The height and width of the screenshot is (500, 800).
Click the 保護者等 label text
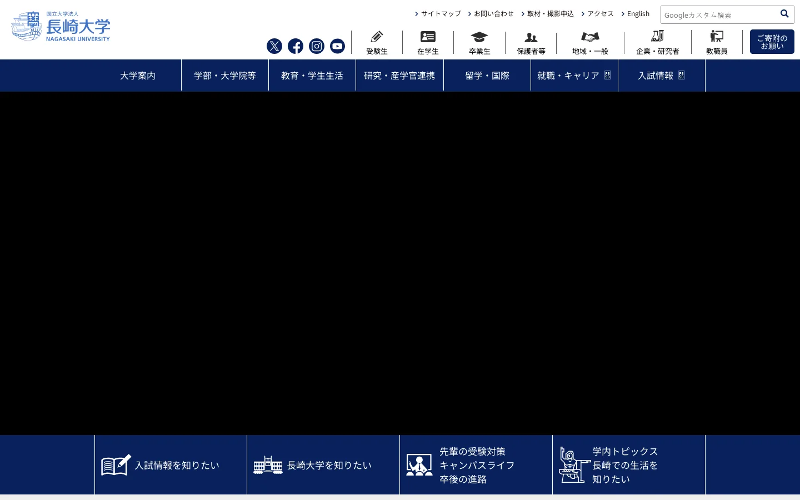[x=531, y=51]
